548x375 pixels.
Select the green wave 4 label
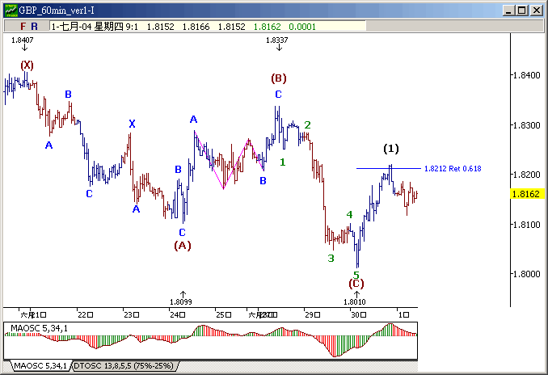[349, 215]
